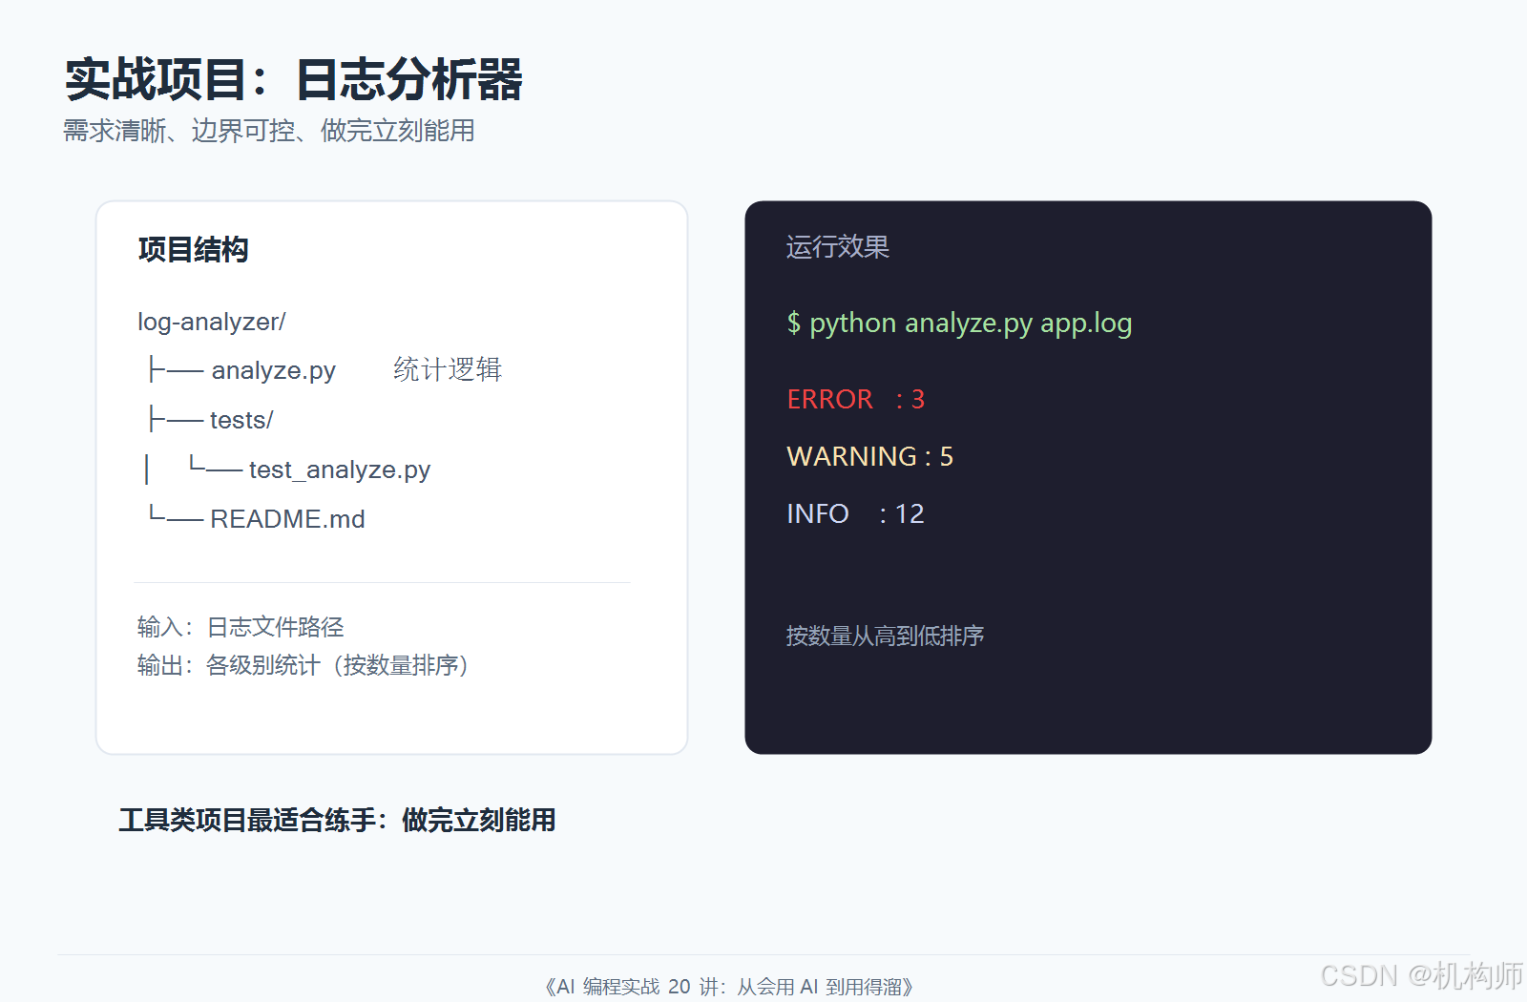The height and width of the screenshot is (1002, 1527).
Task: Select the log-analyzer/ root folder line
Action: click(212, 322)
